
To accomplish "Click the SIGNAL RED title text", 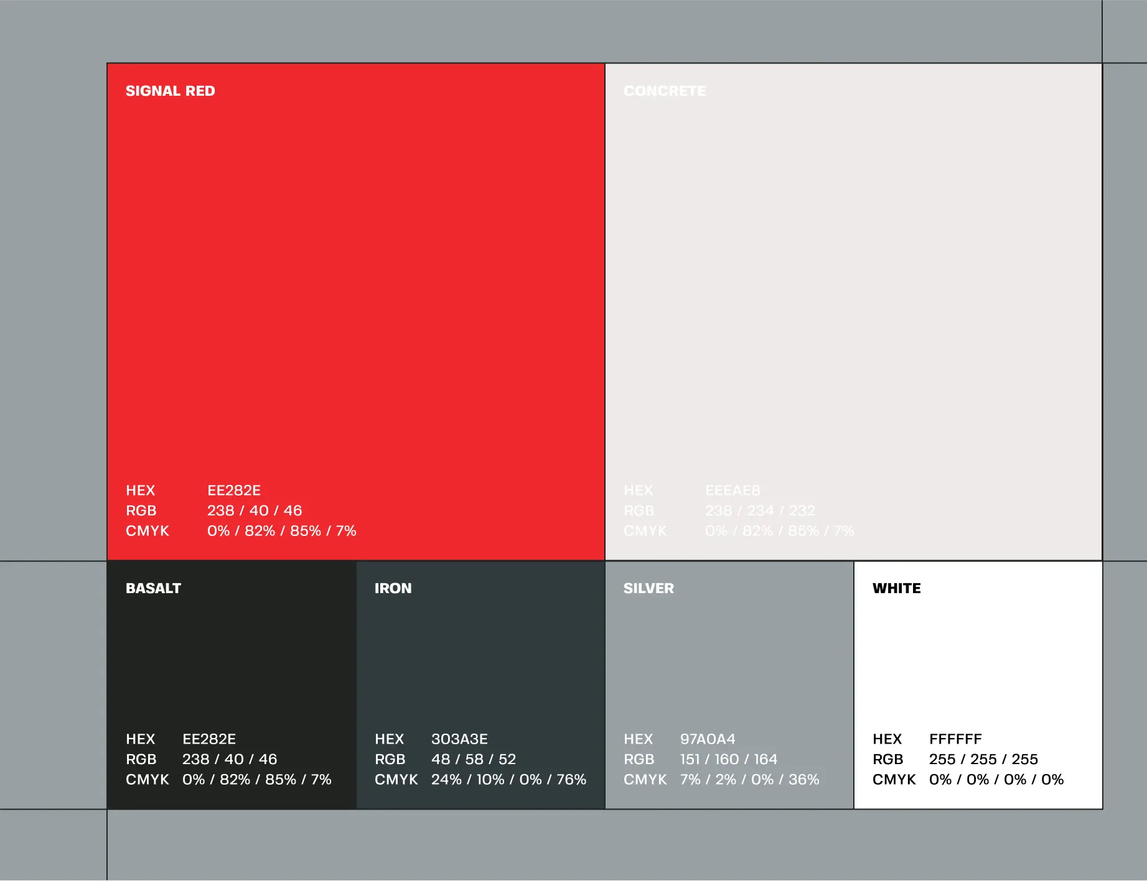I will [170, 91].
